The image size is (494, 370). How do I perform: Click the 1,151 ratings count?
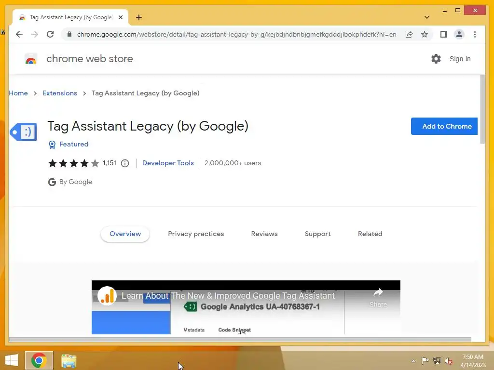[x=110, y=163]
